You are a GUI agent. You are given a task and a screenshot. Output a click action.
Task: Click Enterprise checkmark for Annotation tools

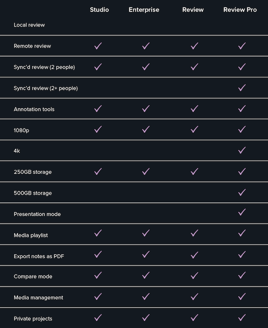pyautogui.click(x=146, y=109)
